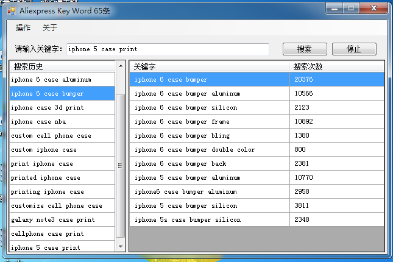The image size is (393, 262).
Task: Click scroll-up arrow in history list
Action: pyautogui.click(x=120, y=66)
